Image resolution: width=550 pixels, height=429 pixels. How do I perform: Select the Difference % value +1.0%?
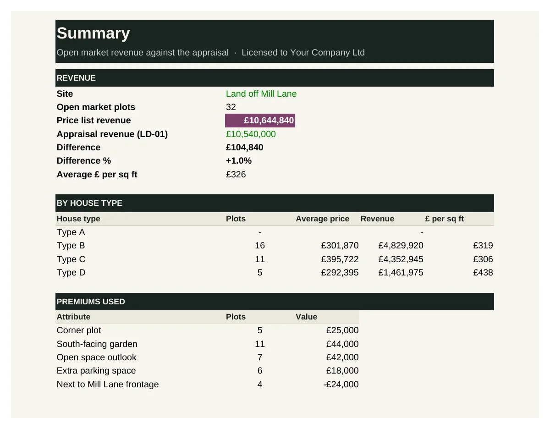239,161
